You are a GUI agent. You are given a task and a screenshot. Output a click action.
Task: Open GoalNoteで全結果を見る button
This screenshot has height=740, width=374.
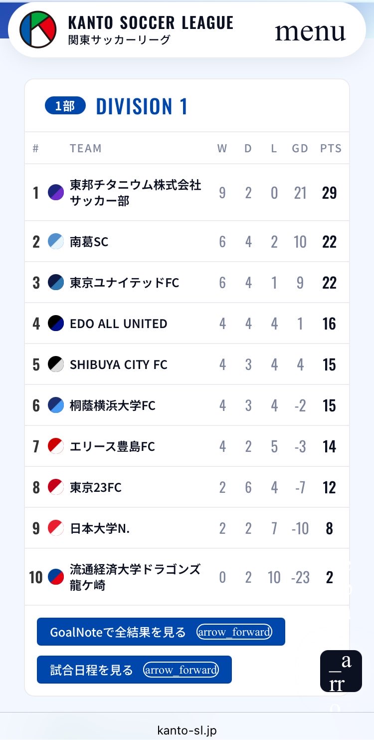pyautogui.click(x=161, y=632)
